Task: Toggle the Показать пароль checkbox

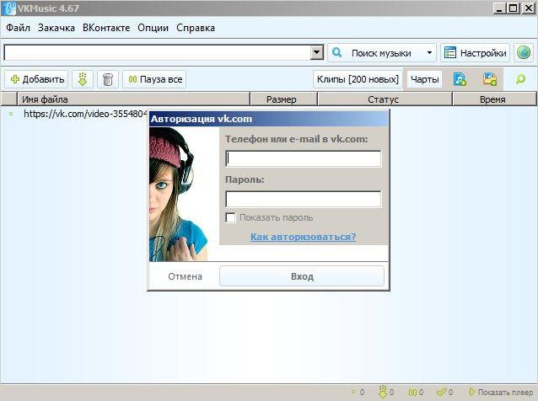Action: click(230, 217)
